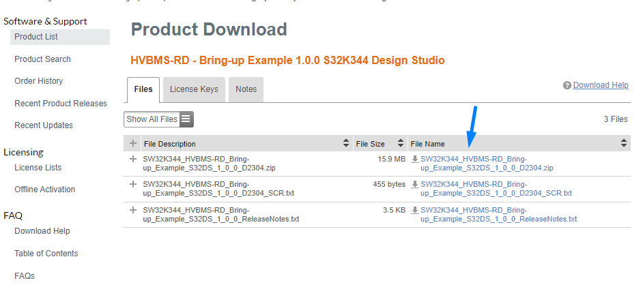Image resolution: width=641 pixels, height=287 pixels.
Task: Click the Show All Files menu icon
Action: 186,119
